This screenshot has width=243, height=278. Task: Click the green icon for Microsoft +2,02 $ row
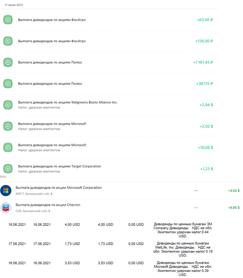[x=8, y=126]
